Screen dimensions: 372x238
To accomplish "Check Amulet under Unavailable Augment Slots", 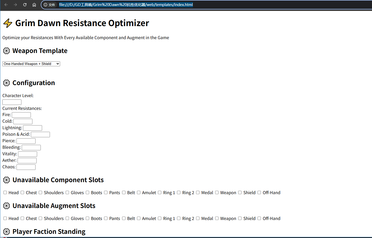I will (139, 218).
